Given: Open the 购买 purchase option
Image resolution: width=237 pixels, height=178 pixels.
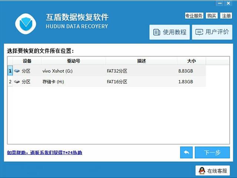Looking at the screenshot, I should pyautogui.click(x=212, y=16).
